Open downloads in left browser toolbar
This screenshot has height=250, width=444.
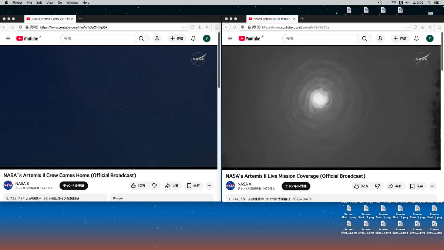coord(199,27)
